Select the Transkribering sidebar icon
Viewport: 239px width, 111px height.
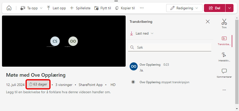pyautogui.click(x=224, y=39)
